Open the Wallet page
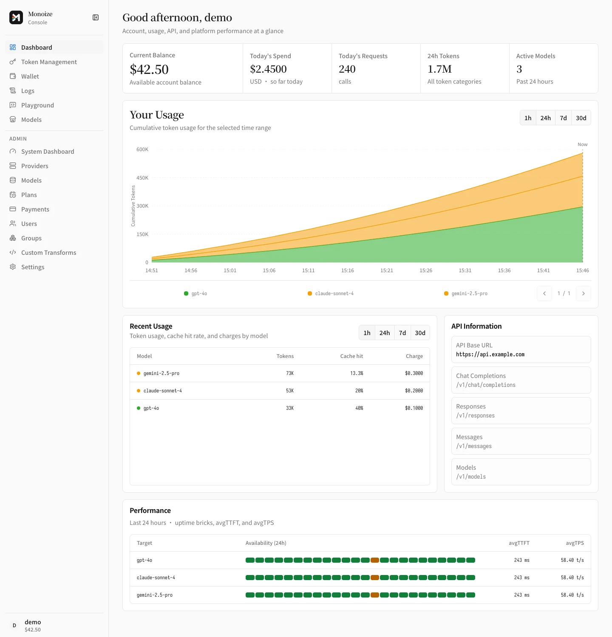 tap(54, 76)
